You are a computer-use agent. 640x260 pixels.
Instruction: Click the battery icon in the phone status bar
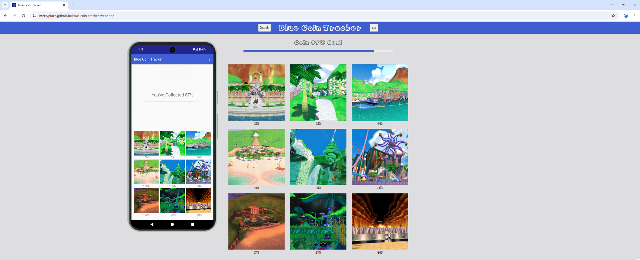[200, 50]
